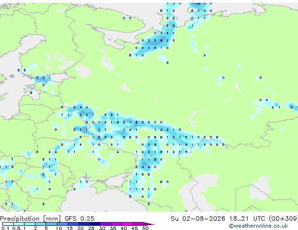The height and width of the screenshot is (230, 298).
Task: Select the 0.5–1 mm legend swatch
Action: tap(19, 224)
